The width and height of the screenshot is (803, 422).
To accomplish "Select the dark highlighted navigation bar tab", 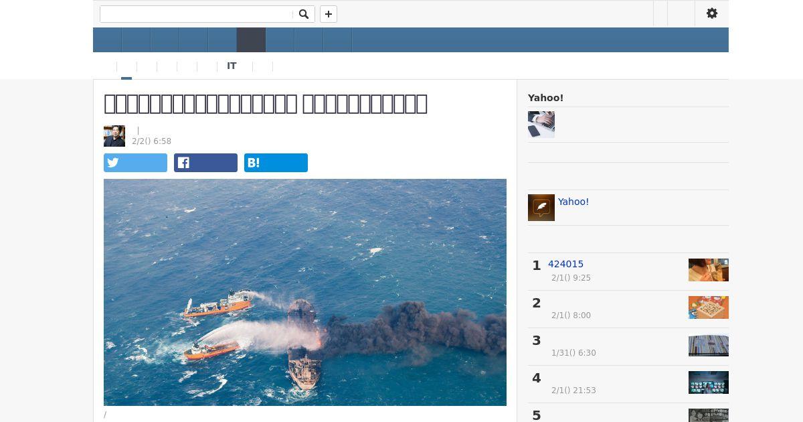I will (251, 40).
